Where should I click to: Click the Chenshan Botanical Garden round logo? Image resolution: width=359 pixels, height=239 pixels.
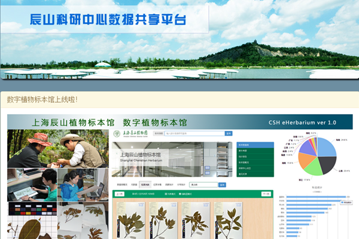(117, 134)
